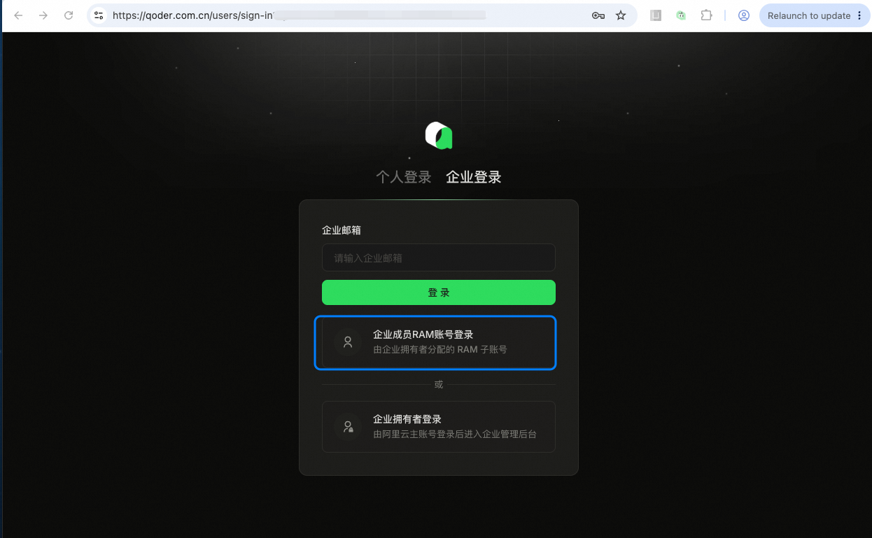This screenshot has height=538, width=872.
Task: Click the green 登录 button
Action: coord(439,292)
